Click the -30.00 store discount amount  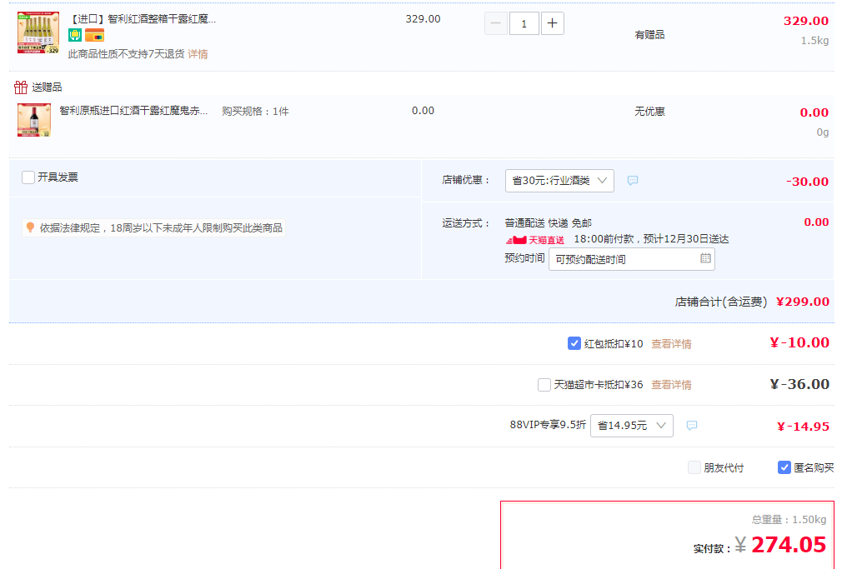coord(807,182)
